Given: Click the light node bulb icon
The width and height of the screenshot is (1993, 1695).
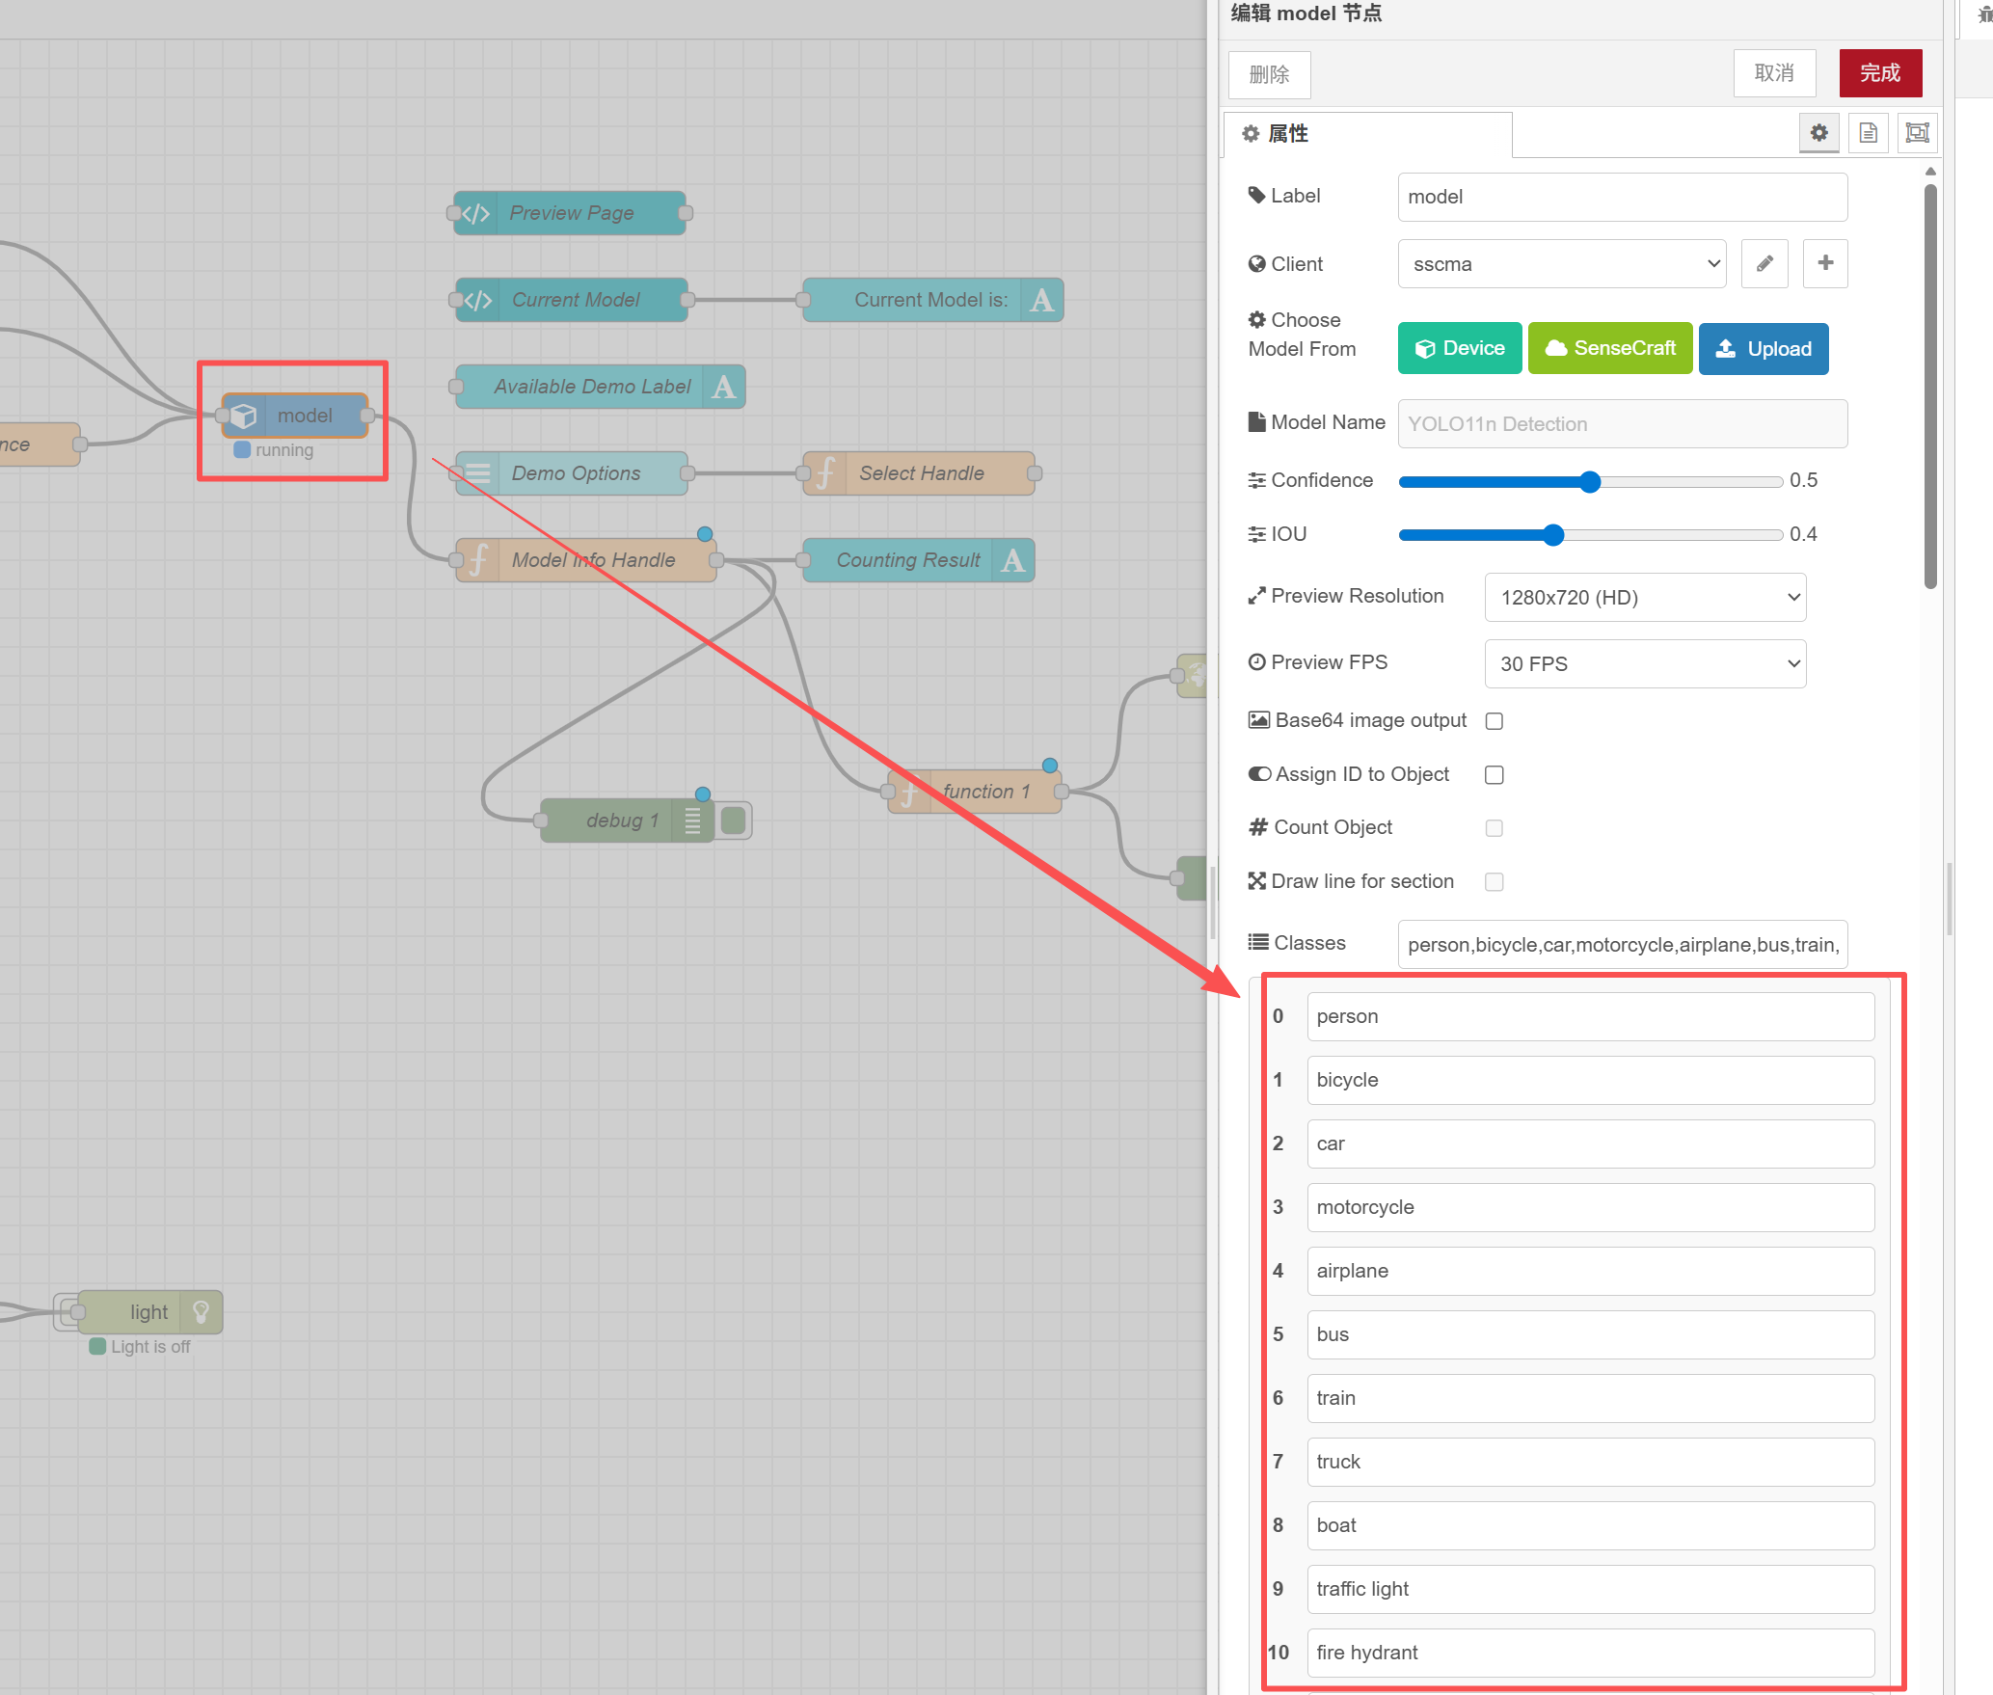Looking at the screenshot, I should pyautogui.click(x=201, y=1312).
